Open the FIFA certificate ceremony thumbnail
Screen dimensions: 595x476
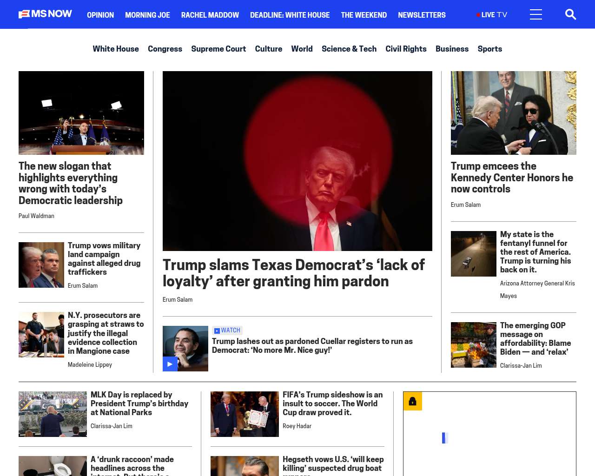click(x=245, y=414)
